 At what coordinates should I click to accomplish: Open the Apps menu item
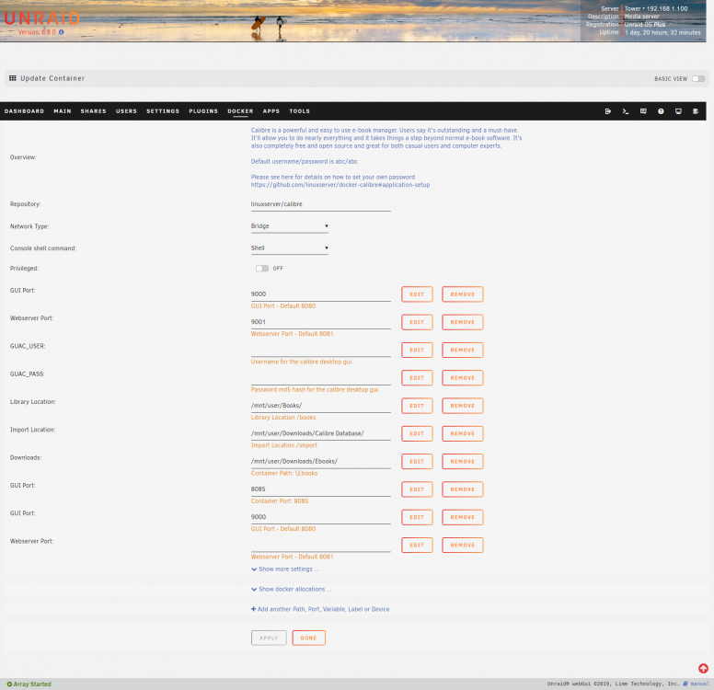click(271, 111)
